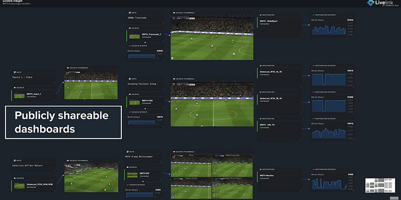
Task: Select the MSTV_Input_1 source card
Action: point(34,95)
